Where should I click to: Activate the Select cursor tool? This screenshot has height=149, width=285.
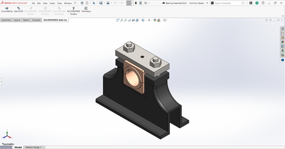129,3
